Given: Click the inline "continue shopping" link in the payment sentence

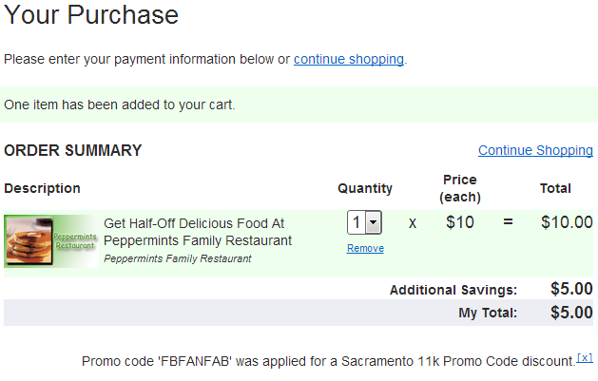Looking at the screenshot, I should pyautogui.click(x=348, y=59).
